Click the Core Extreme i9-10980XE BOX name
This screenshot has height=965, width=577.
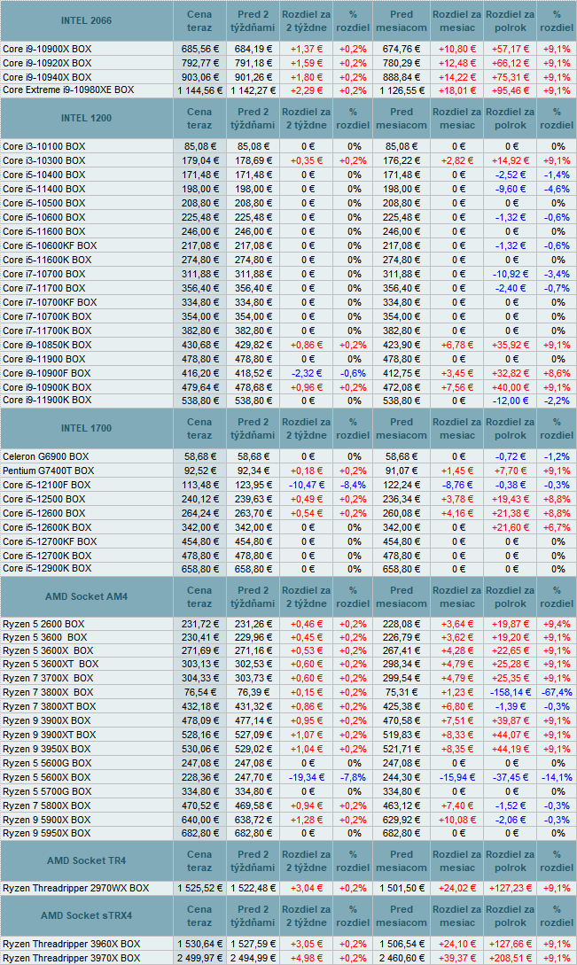pos(68,89)
